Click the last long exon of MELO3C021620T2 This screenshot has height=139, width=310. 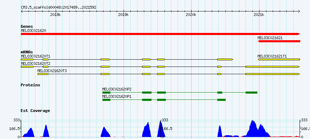click(273, 67)
